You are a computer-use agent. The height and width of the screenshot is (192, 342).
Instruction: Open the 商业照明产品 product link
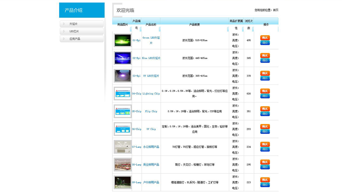(x=151, y=164)
